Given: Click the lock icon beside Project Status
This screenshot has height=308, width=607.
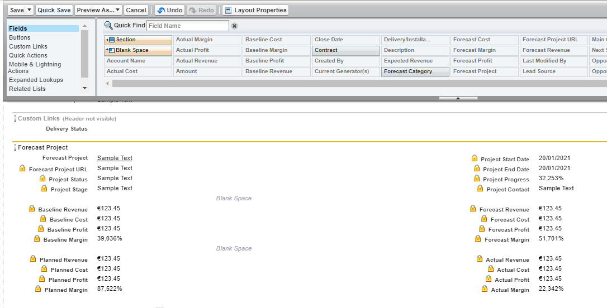Looking at the screenshot, I should coord(42,178).
